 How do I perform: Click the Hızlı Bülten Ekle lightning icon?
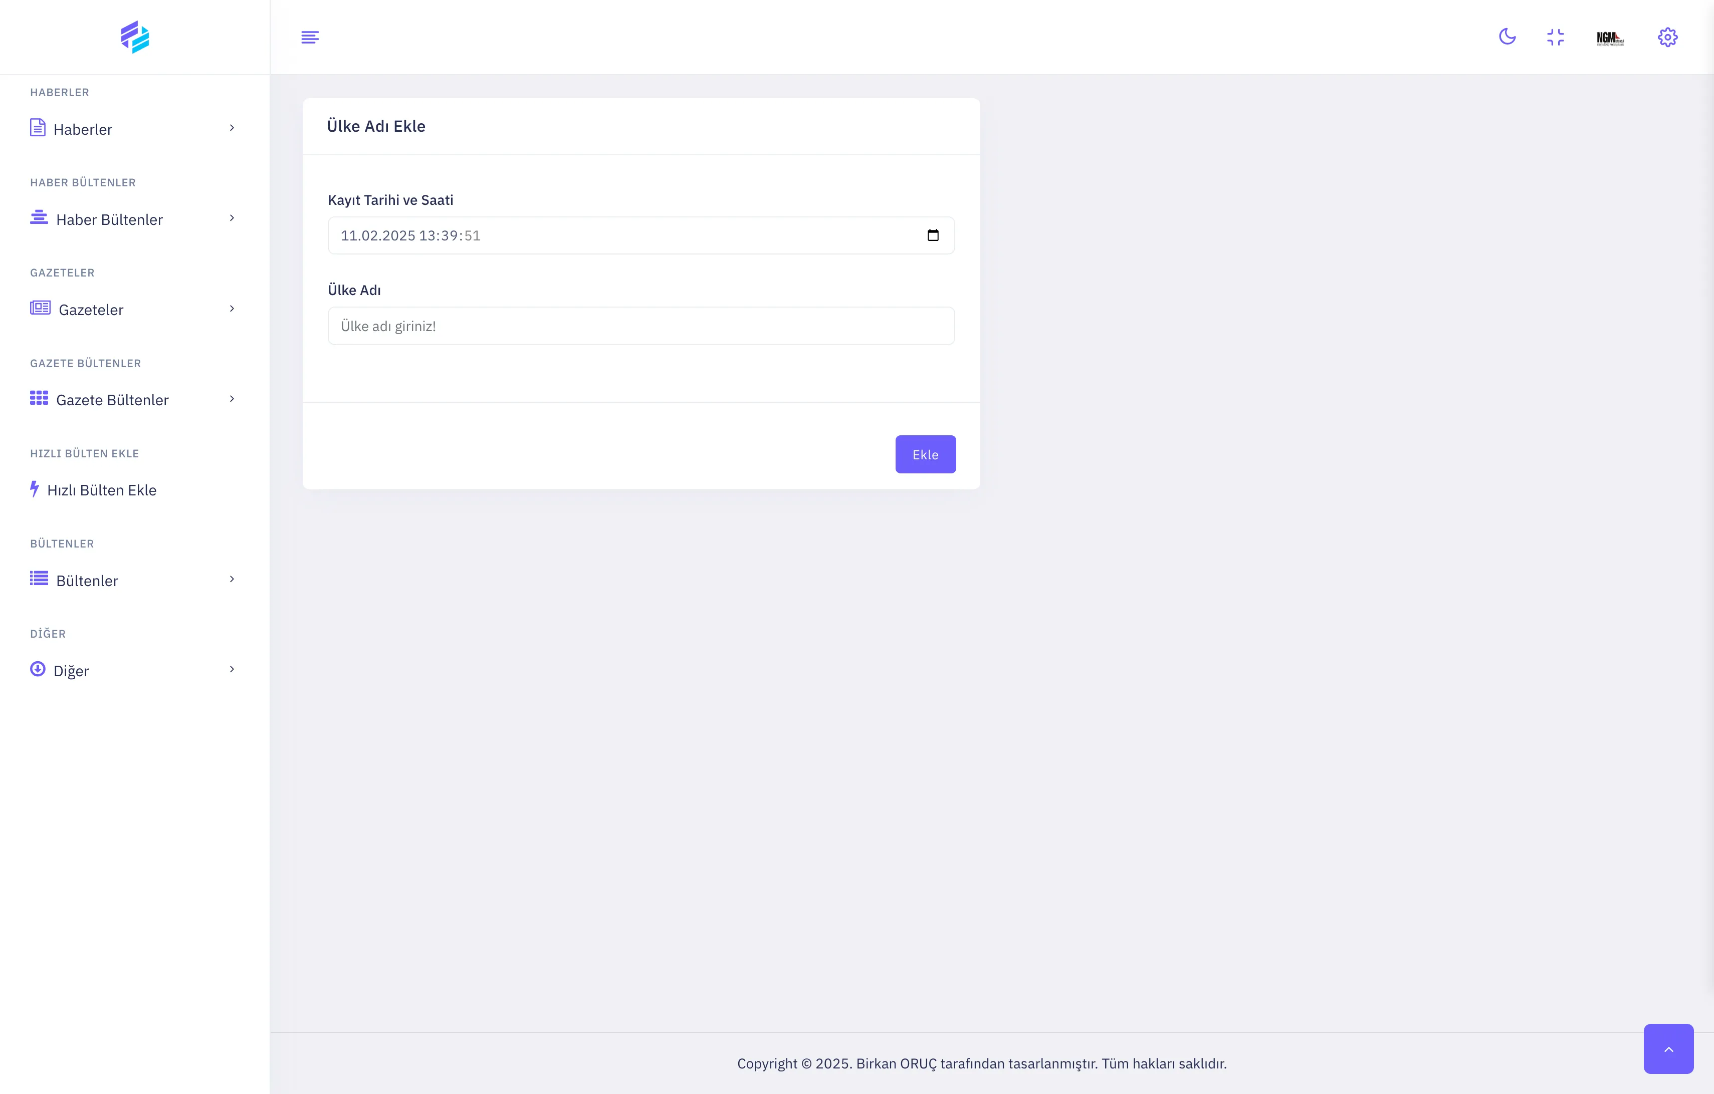(34, 489)
